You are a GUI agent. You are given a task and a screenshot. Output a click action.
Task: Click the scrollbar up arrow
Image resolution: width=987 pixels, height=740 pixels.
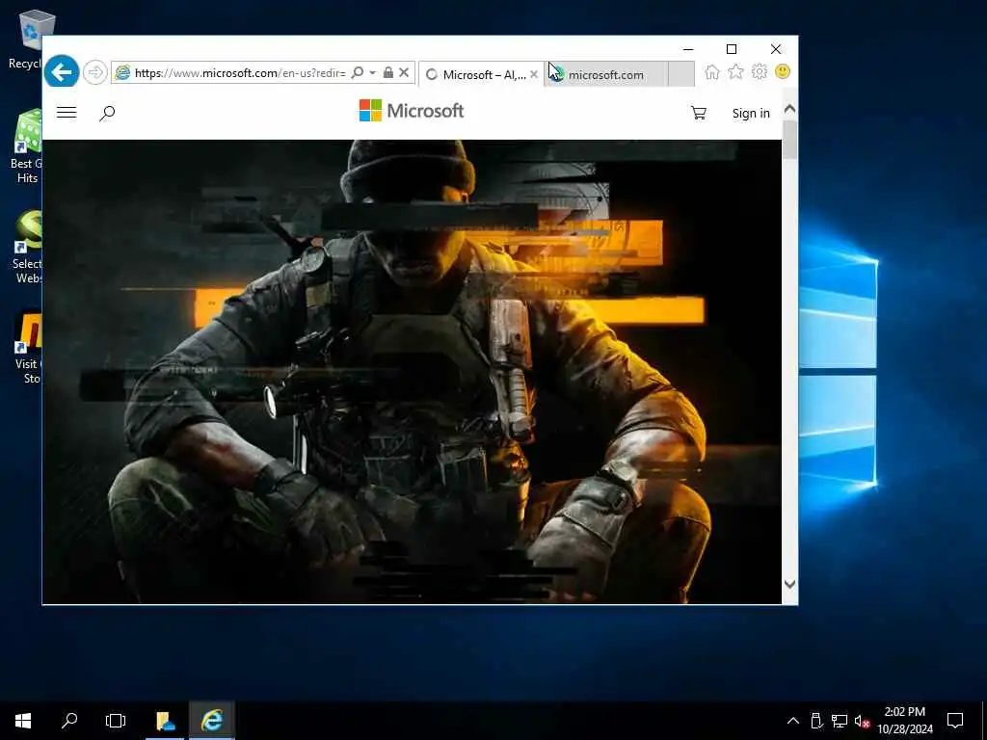790,109
